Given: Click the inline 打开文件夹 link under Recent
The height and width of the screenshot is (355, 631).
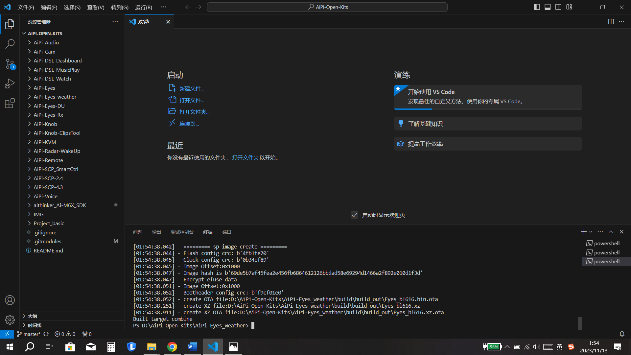Looking at the screenshot, I should pos(245,158).
